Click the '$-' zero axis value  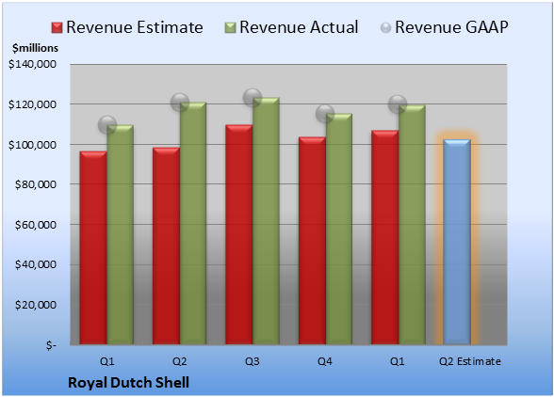click(x=51, y=345)
